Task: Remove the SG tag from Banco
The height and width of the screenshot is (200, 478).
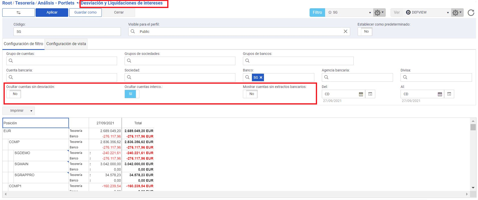Action: pos(261,77)
